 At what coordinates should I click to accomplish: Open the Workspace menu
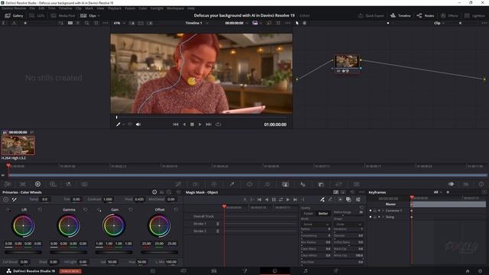tap(175, 8)
